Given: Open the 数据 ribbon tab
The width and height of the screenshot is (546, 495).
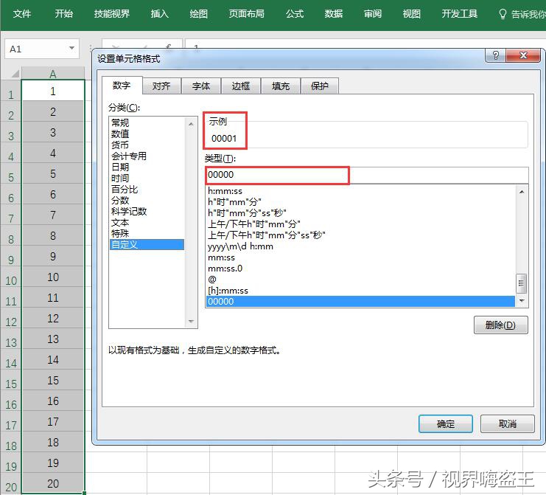Looking at the screenshot, I should [334, 14].
